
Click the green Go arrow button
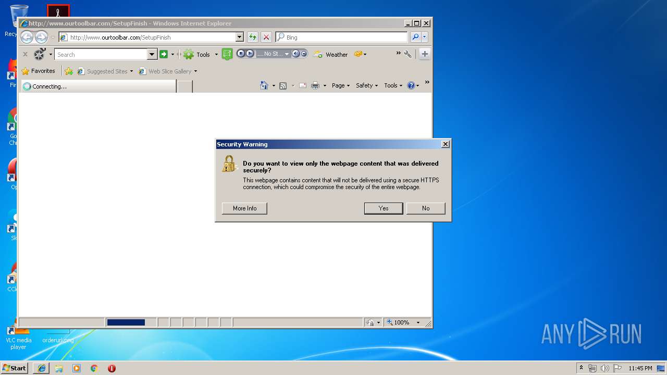pos(164,54)
